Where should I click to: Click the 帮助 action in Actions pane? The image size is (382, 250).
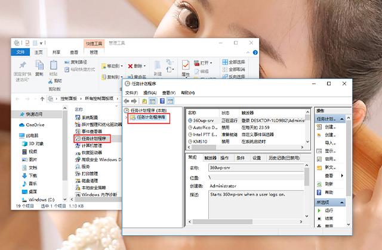coord(329,192)
